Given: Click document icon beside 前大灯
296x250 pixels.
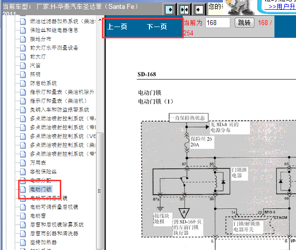Looking at the screenshot, I should pos(23,56).
